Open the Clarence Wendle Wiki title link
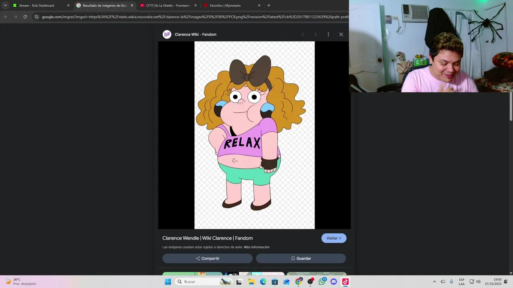This screenshot has height=288, width=513. (208, 238)
